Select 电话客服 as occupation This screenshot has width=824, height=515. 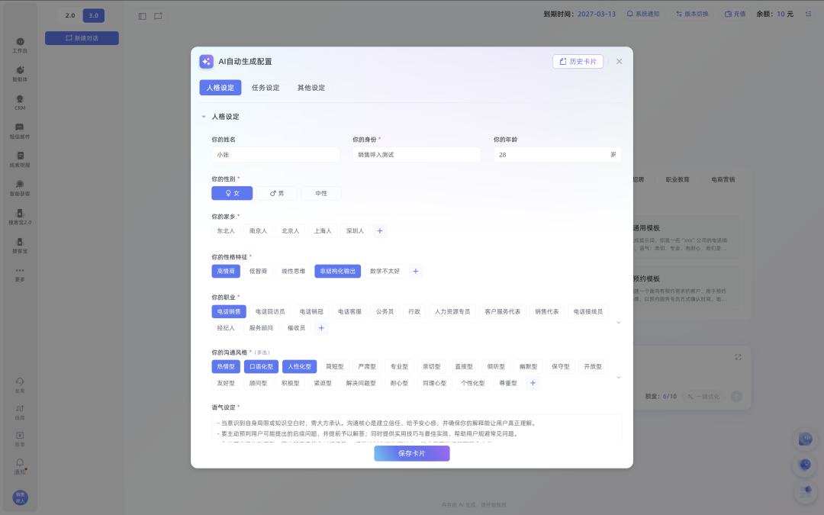[349, 311]
